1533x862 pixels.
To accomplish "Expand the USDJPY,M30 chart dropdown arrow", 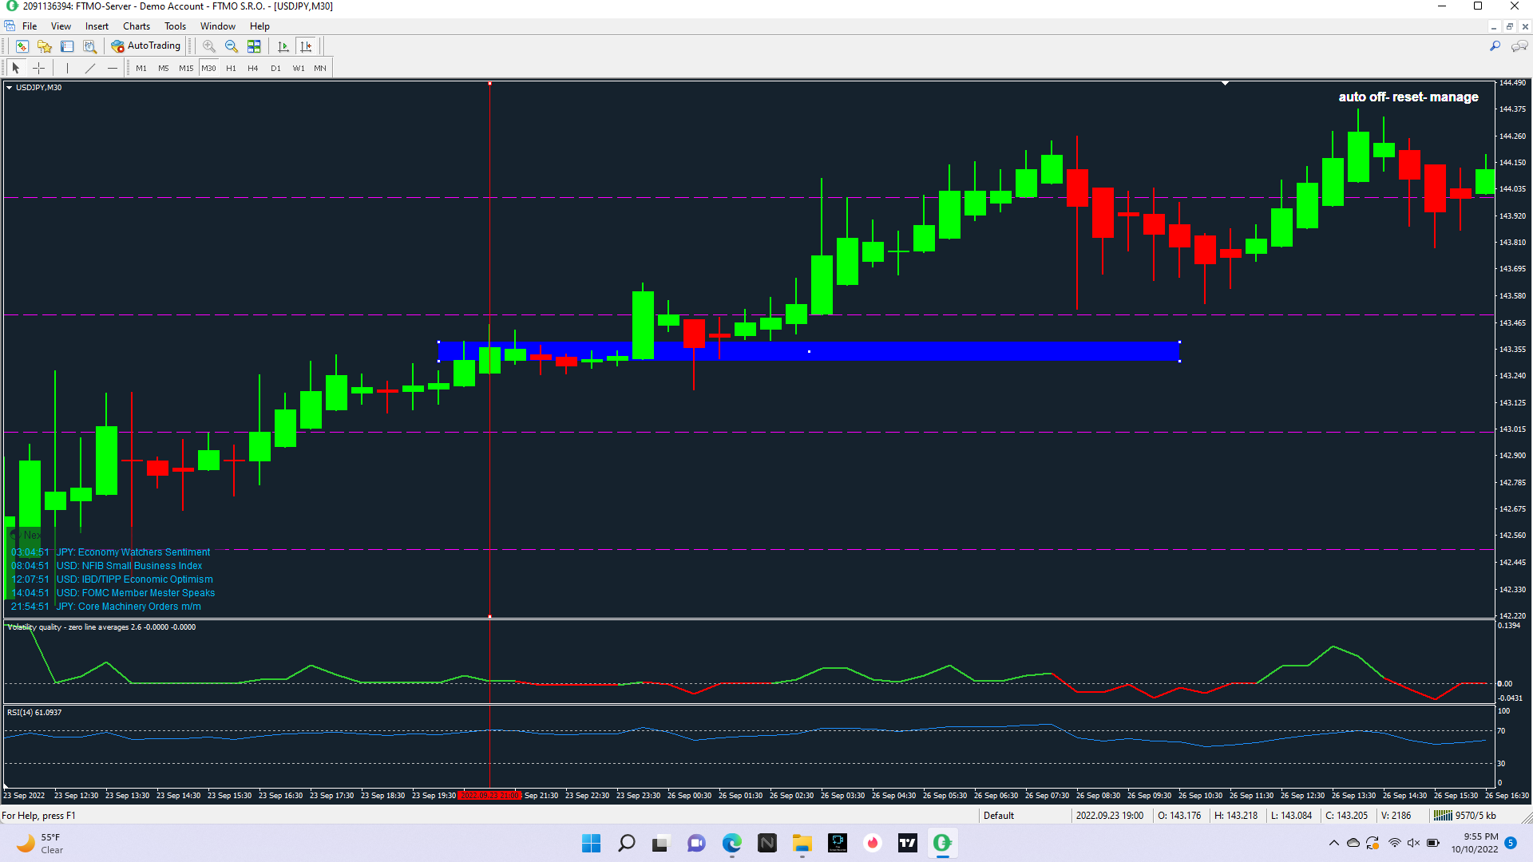I will pyautogui.click(x=9, y=88).
